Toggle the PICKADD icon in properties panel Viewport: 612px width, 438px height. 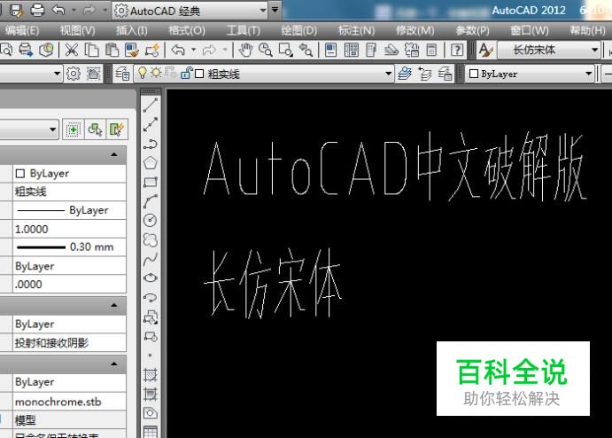tap(73, 129)
